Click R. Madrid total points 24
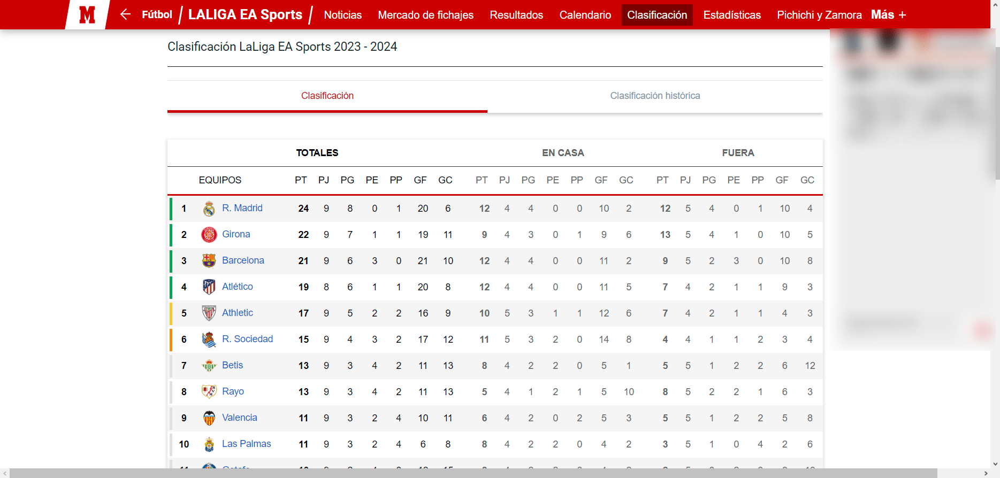Viewport: 1000px width, 478px height. point(303,209)
